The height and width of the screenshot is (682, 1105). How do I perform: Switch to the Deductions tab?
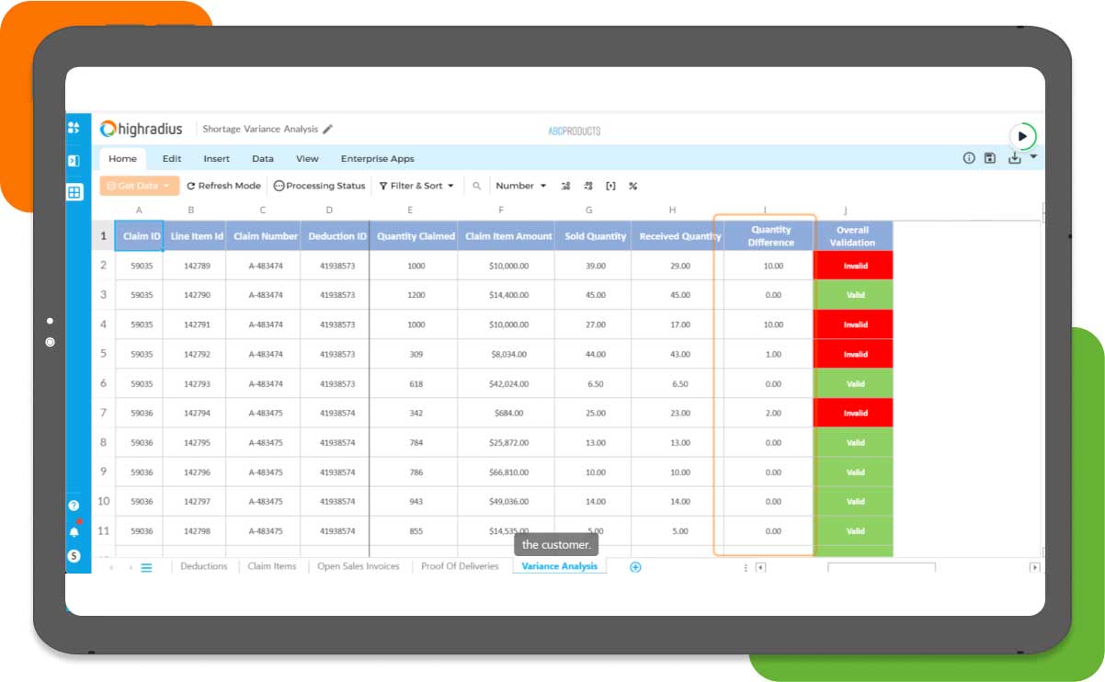pos(202,566)
